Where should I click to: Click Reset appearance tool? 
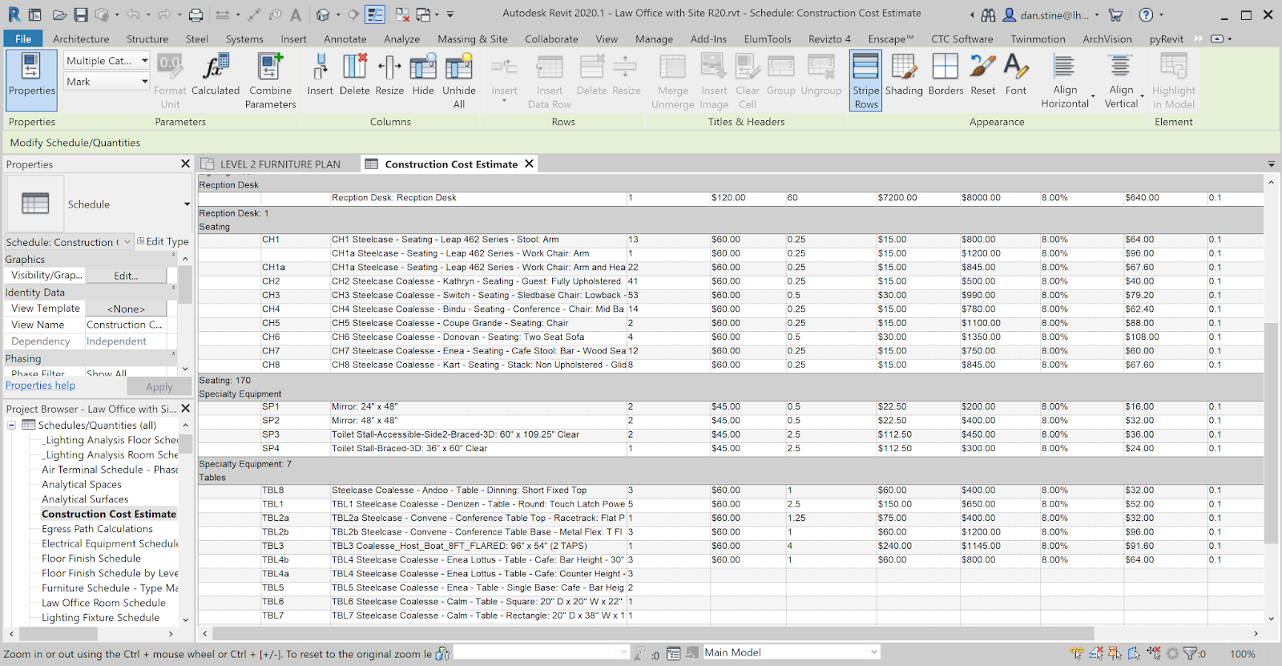point(982,76)
